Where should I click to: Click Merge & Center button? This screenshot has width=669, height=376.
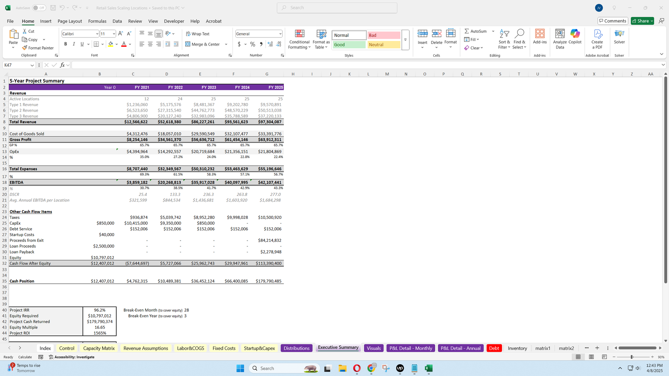[x=202, y=44]
